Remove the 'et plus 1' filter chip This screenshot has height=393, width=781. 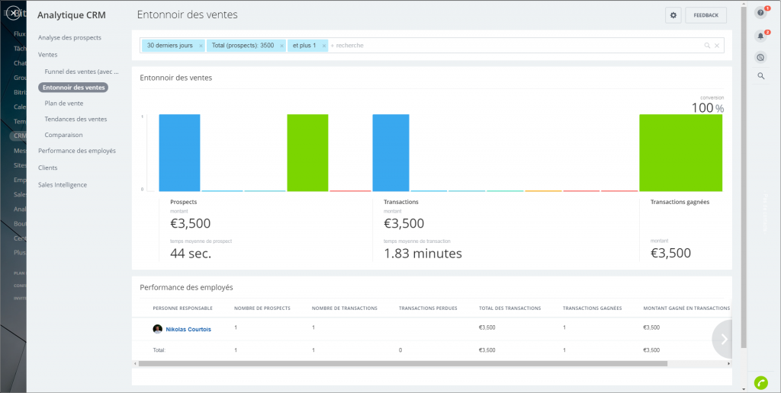[324, 46]
